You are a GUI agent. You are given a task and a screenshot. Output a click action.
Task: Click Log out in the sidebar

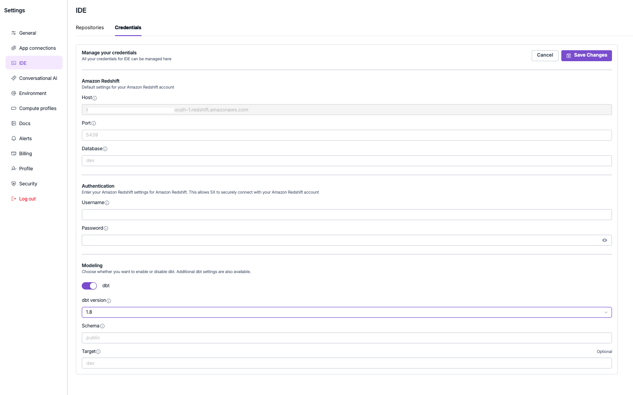(27, 199)
